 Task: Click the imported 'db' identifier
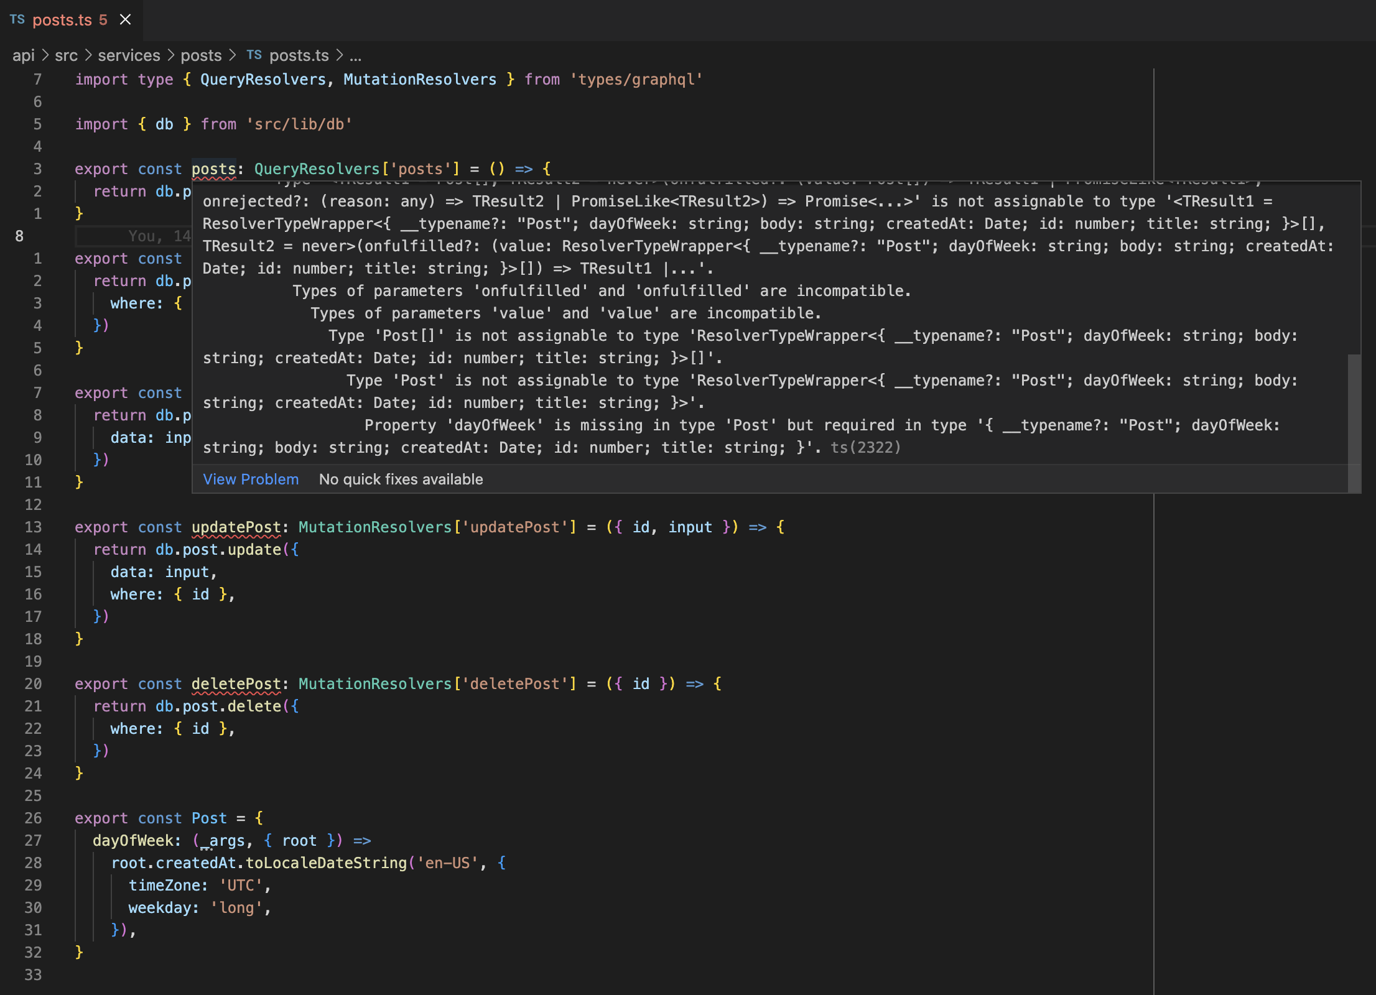tap(164, 124)
